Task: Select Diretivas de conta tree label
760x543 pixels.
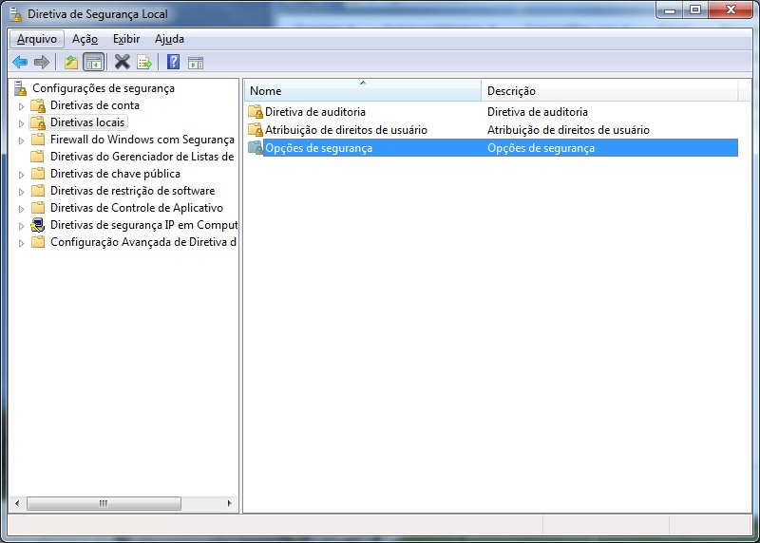Action: tap(95, 105)
